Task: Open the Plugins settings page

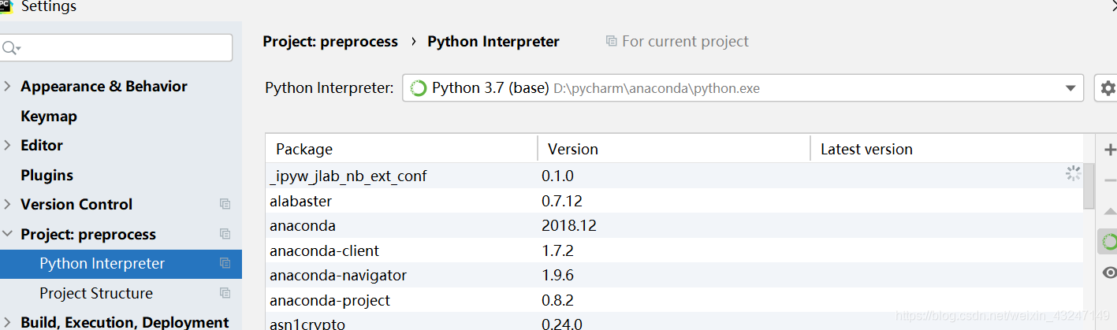Action: point(47,175)
